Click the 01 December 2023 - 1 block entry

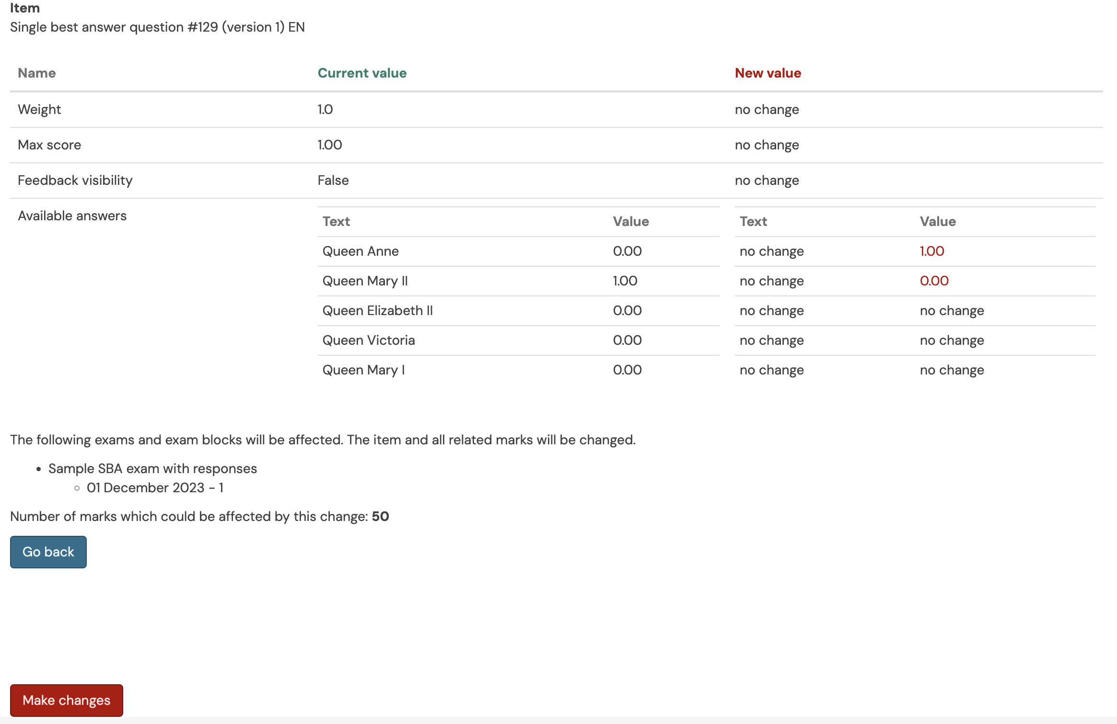155,487
